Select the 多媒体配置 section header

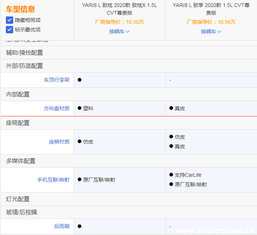click(x=21, y=161)
